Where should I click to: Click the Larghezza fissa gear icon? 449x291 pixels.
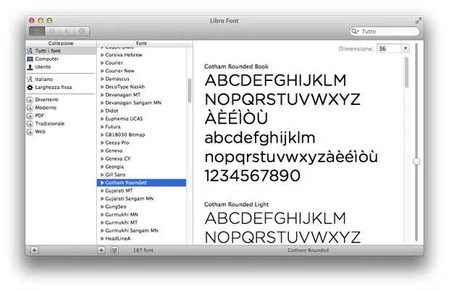pyautogui.click(x=30, y=88)
